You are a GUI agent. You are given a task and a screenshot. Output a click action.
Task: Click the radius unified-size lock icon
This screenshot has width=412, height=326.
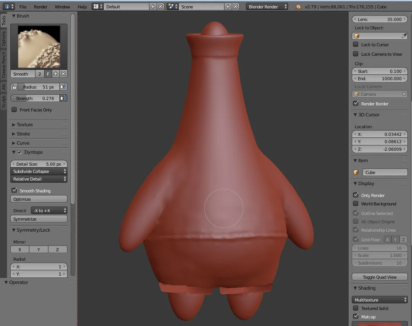[14, 87]
